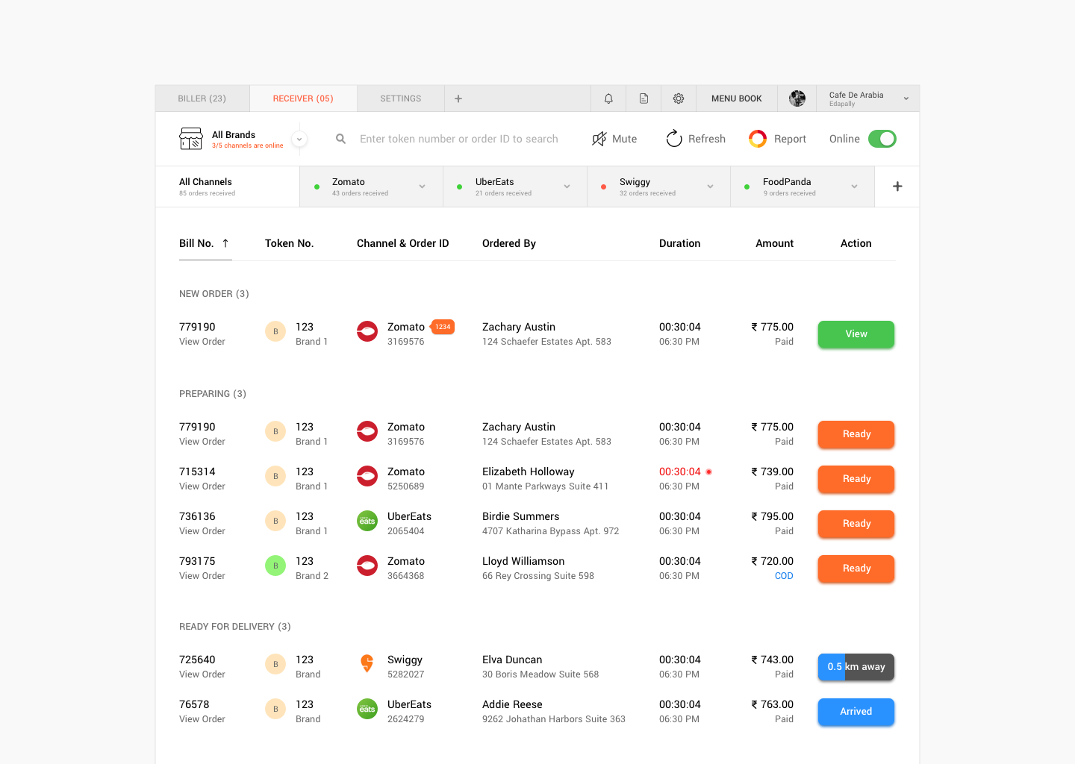
Task: Open the Report donut chart icon
Action: tap(757, 138)
